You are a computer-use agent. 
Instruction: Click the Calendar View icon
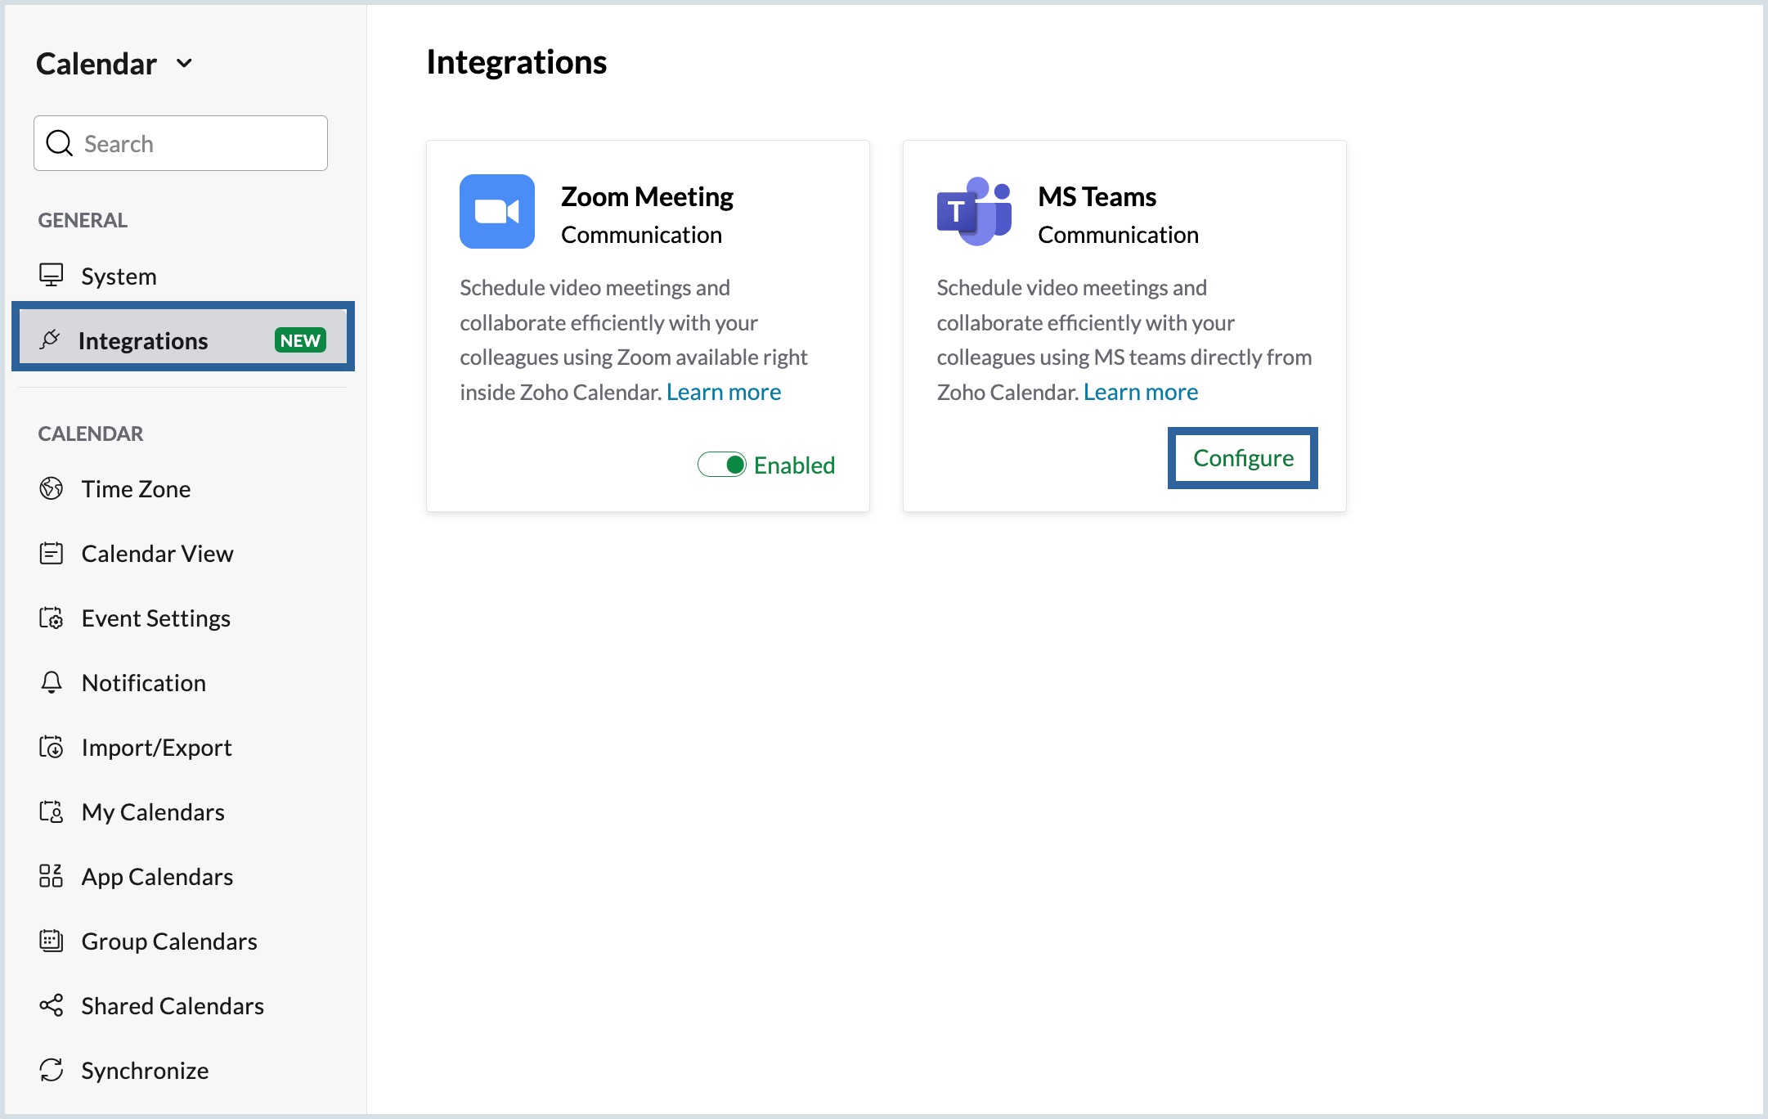(x=52, y=553)
